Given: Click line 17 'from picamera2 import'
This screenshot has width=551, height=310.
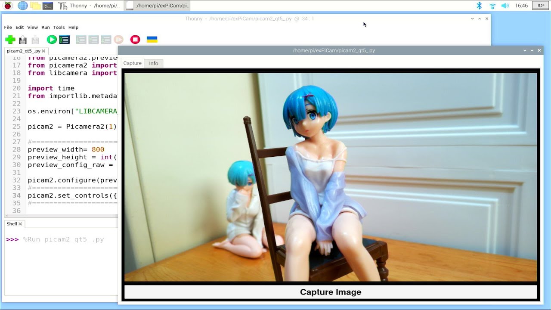Looking at the screenshot, I should pos(73,65).
